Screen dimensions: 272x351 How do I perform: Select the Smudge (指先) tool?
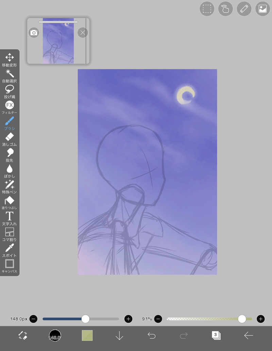point(10,155)
